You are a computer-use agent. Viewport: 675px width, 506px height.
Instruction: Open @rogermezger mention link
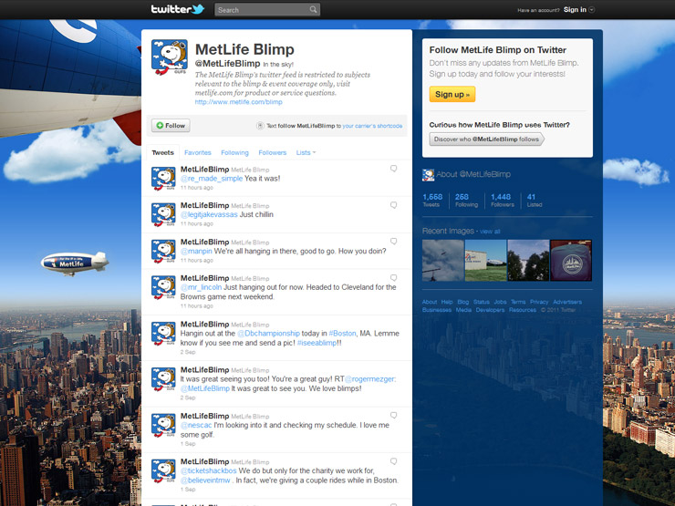click(x=370, y=379)
